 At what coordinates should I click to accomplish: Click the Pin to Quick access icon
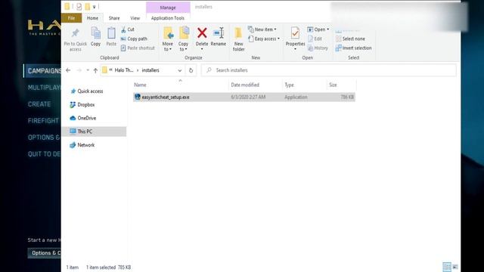pos(75,33)
